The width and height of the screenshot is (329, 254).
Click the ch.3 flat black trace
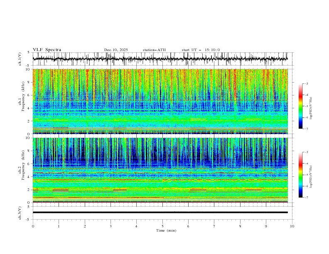[x=160, y=212]
